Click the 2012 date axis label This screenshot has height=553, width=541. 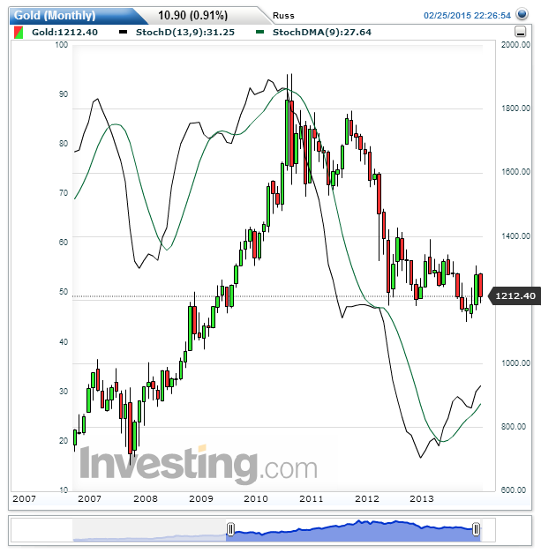coord(367,498)
